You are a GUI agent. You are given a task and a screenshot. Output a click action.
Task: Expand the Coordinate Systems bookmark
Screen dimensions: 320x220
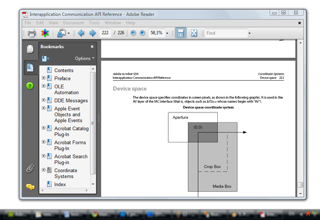tap(43, 170)
